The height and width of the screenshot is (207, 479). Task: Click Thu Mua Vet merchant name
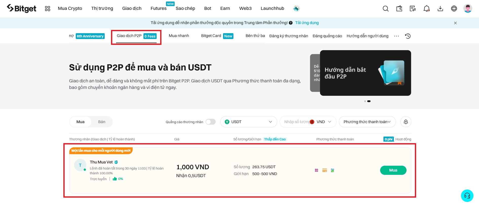pos(101,162)
